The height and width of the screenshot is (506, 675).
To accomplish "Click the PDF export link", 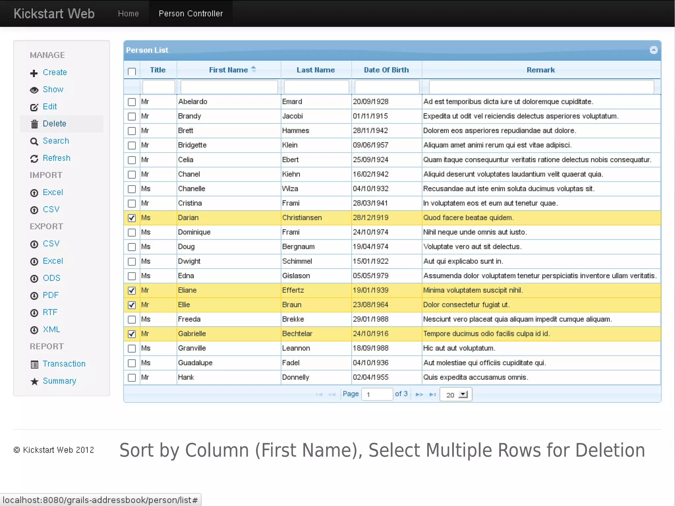I will 50,295.
